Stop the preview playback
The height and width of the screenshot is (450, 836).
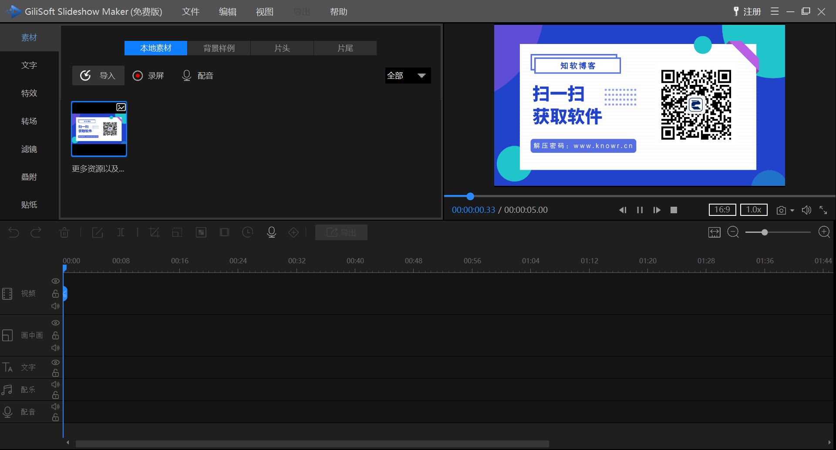point(674,210)
